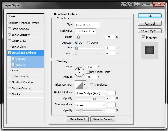Screen dimensions: 168x131
Task: Uncheck the Bevel and Emboss checkbox
Action: pyautogui.click(x=10, y=53)
